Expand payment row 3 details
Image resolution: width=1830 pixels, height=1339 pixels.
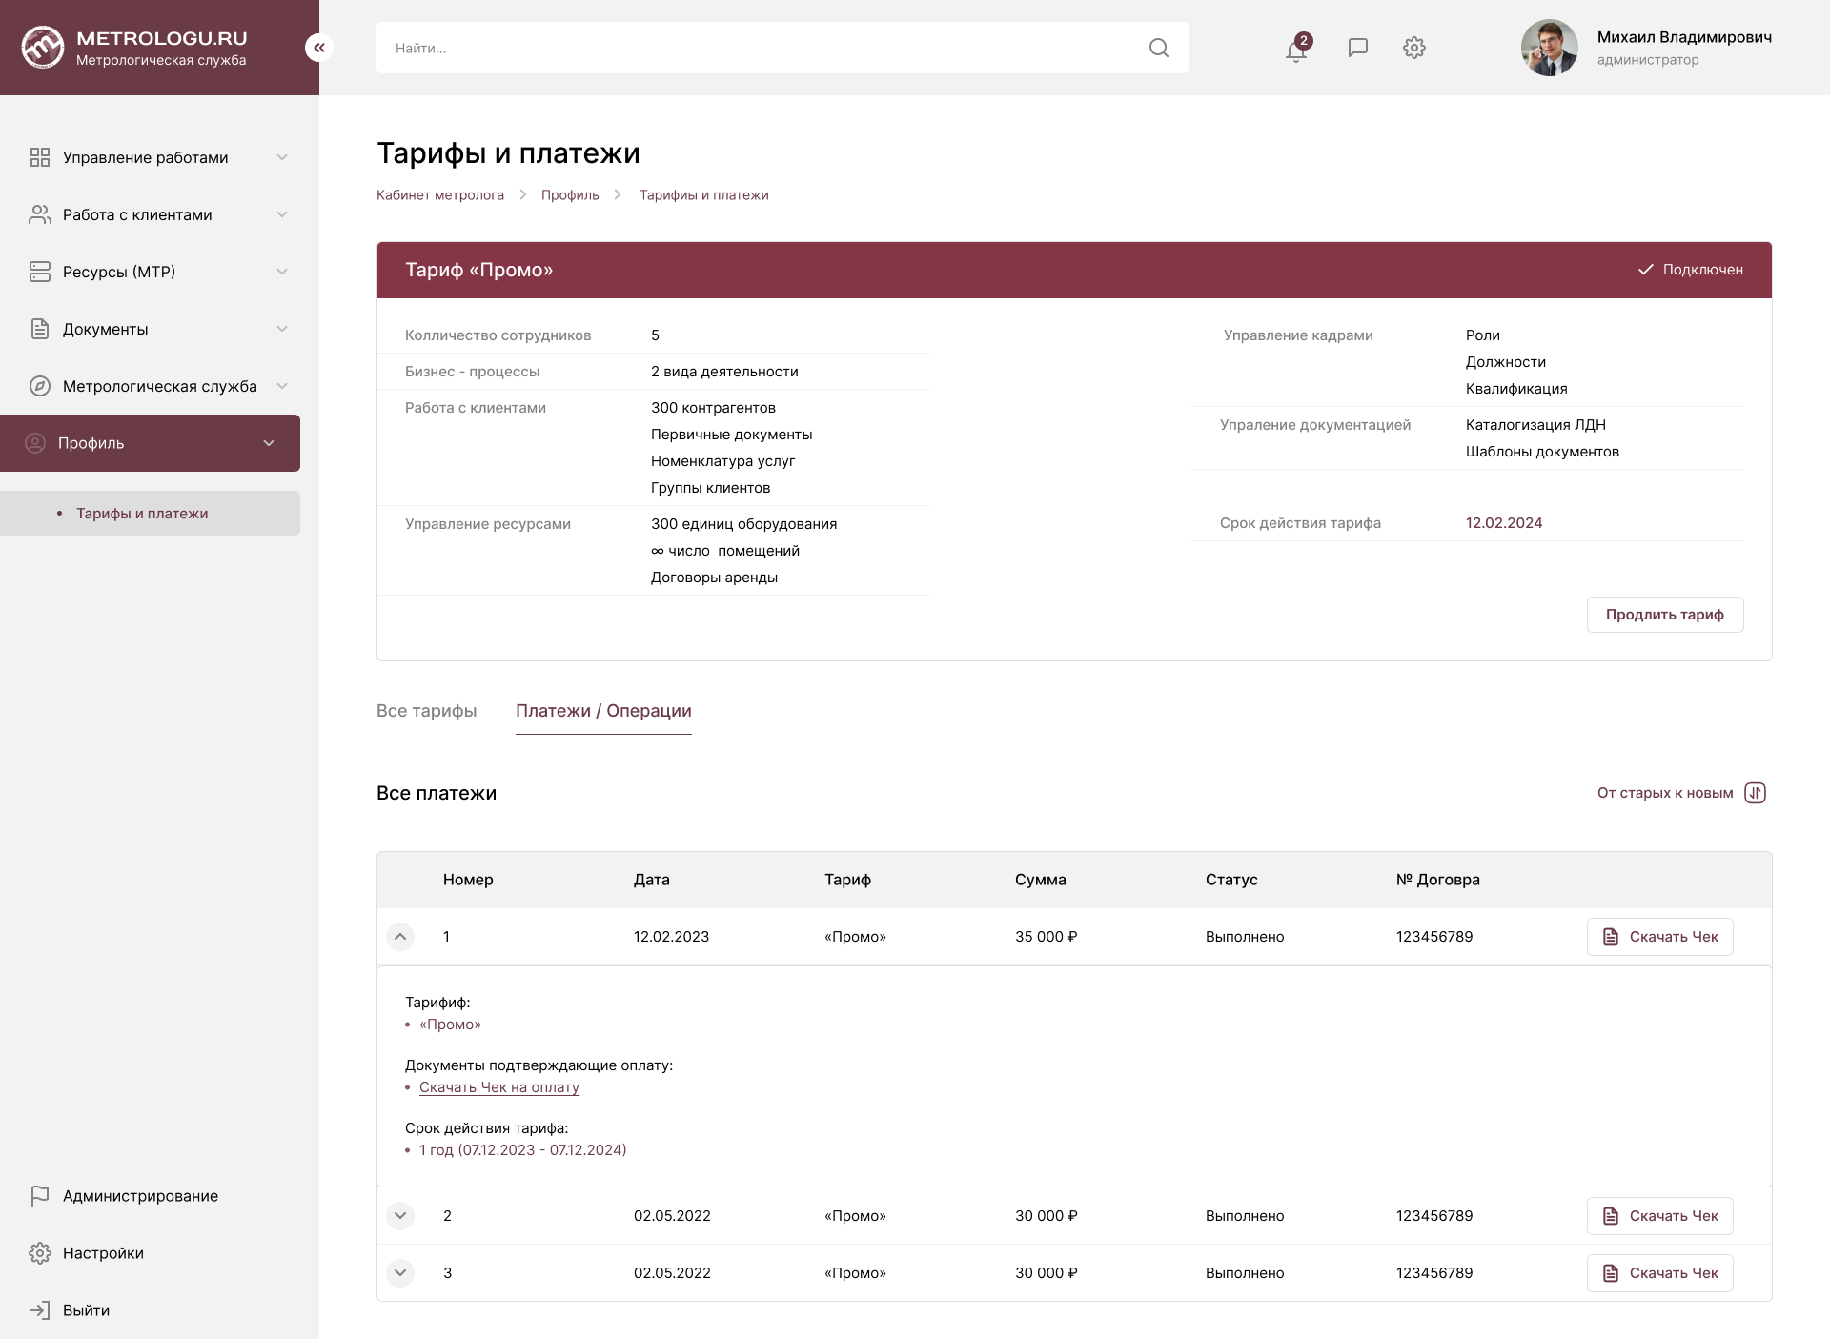[400, 1272]
